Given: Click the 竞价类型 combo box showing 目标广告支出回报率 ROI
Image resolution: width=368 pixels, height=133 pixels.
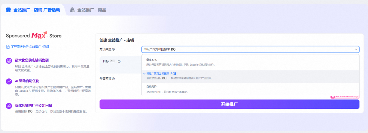Looking at the screenshot, I should 251,49.
